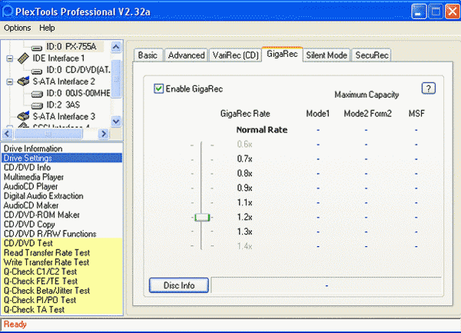Select IDE Interface 1 tree label
Viewport: 461px width, 333px height.
tap(58, 58)
